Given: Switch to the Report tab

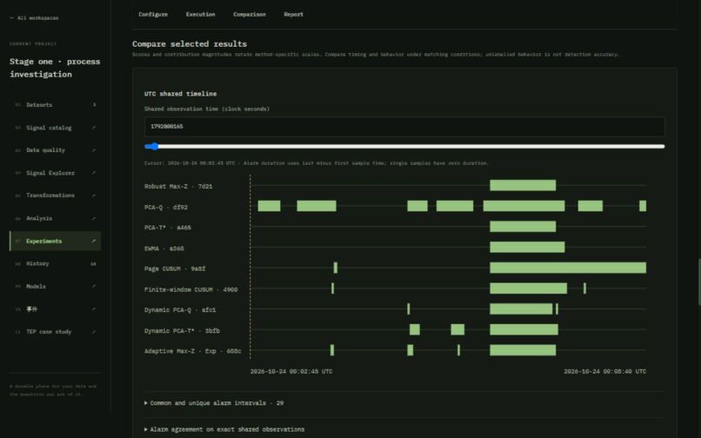Looking at the screenshot, I should tap(293, 14).
